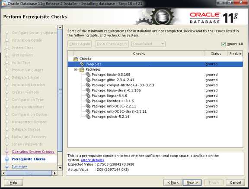Click the Check Again button

[80, 44]
